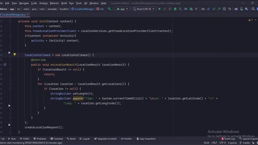The image size is (258, 145).
Task: Click the 'init' method breadcrumb
Action: (100, 9)
